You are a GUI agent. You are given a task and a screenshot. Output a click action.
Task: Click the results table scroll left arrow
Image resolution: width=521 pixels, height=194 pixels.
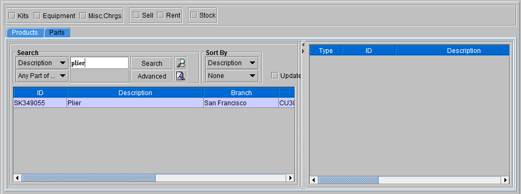tap(17, 178)
